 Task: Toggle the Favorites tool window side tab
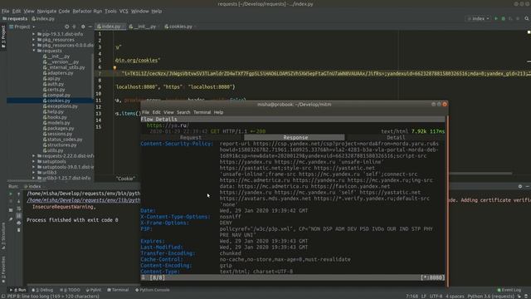point(3,269)
